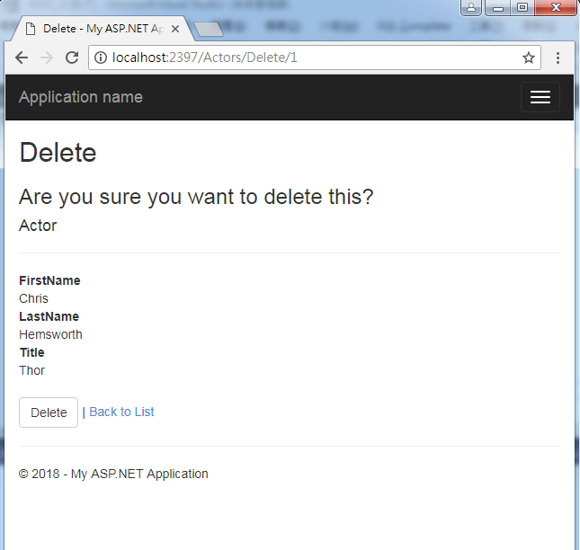This screenshot has height=550, width=580.
Task: Bookmark this page with the star icon
Action: tap(529, 58)
